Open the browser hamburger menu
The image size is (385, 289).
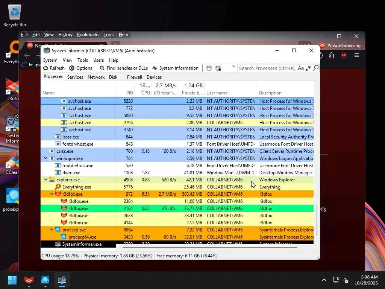357,55
